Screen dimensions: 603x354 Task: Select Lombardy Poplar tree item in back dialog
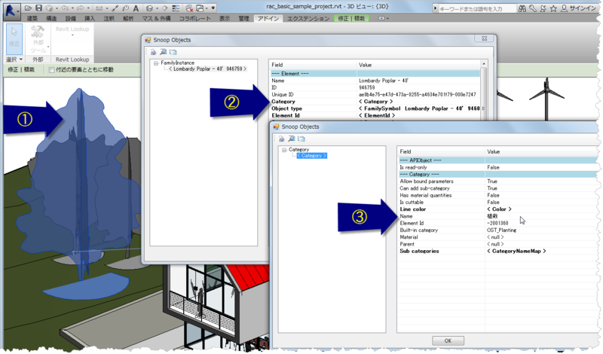(x=208, y=69)
